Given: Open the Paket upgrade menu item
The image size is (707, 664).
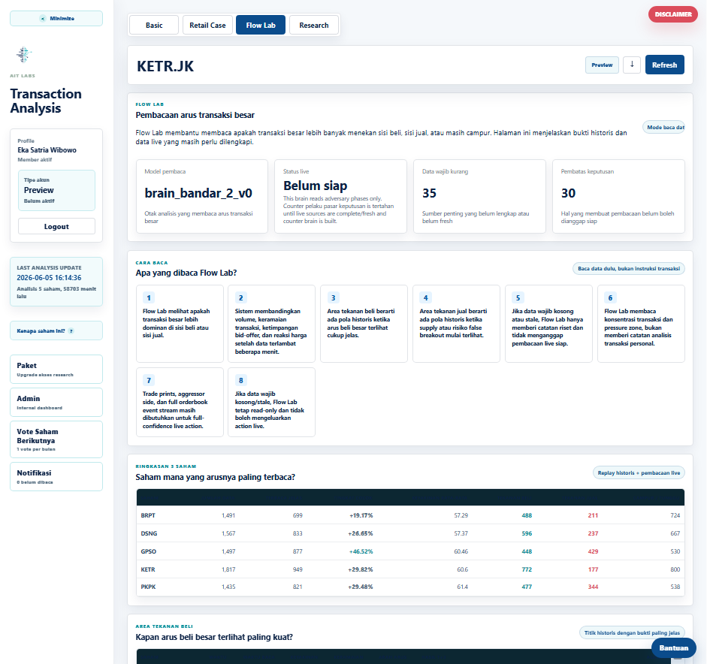Looking at the screenshot, I should pos(56,370).
